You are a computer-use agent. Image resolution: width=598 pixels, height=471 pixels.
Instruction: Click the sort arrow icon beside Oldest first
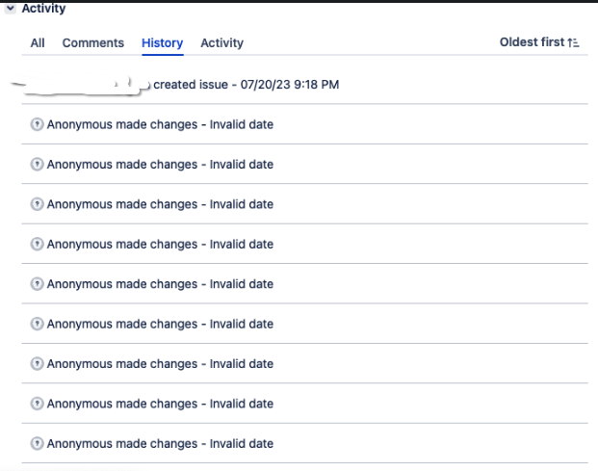[x=573, y=42]
